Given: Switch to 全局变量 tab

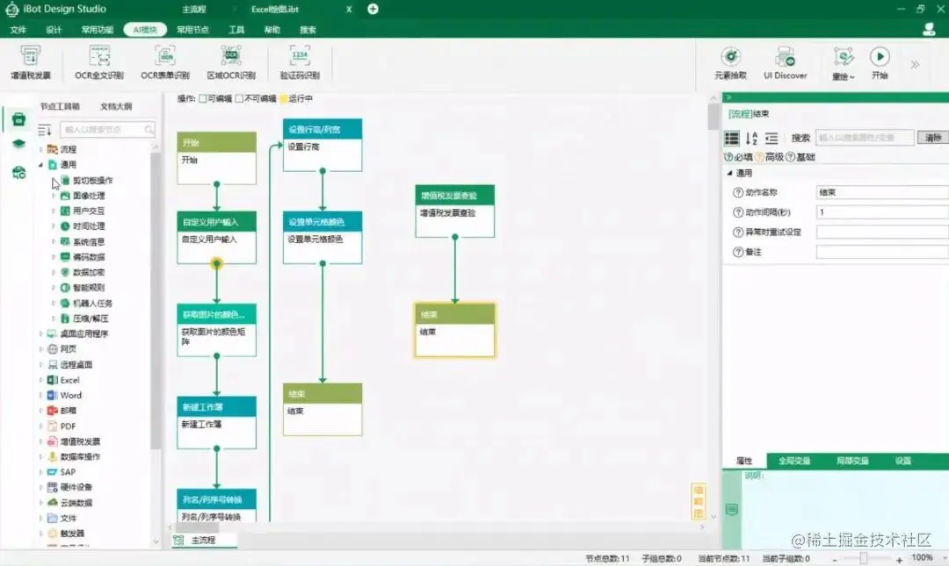Looking at the screenshot, I should point(794,461).
